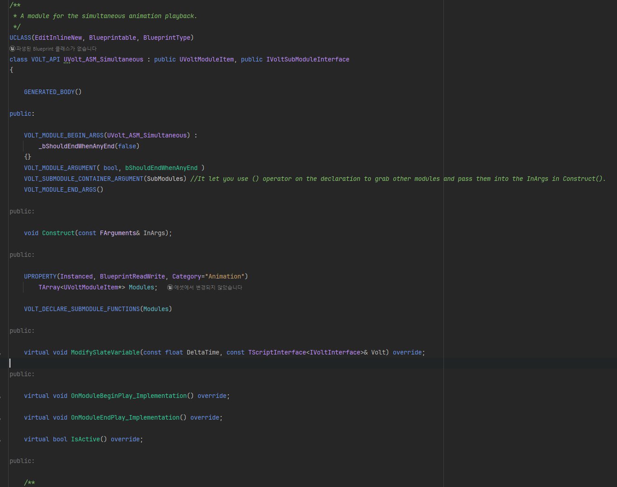Viewport: 617px width, 487px height.
Task: Click the UVolt_ASM_Simultaneous class name
Action: [x=103, y=60]
